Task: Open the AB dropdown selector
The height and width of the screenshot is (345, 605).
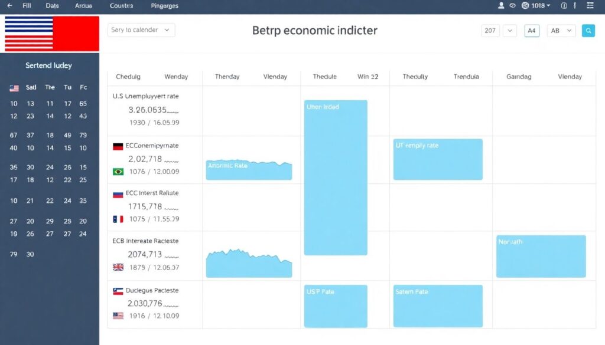Action: pos(561,31)
